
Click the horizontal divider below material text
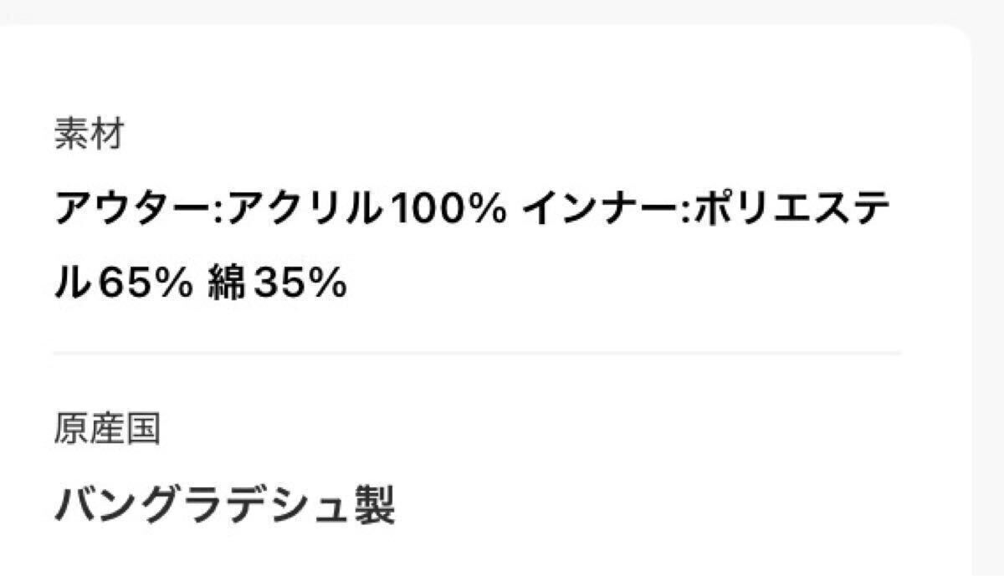click(477, 354)
